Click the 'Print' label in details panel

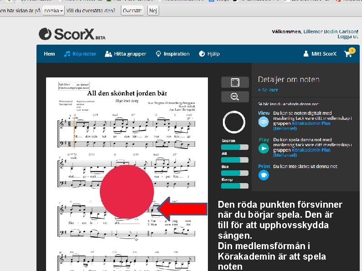tap(264, 166)
